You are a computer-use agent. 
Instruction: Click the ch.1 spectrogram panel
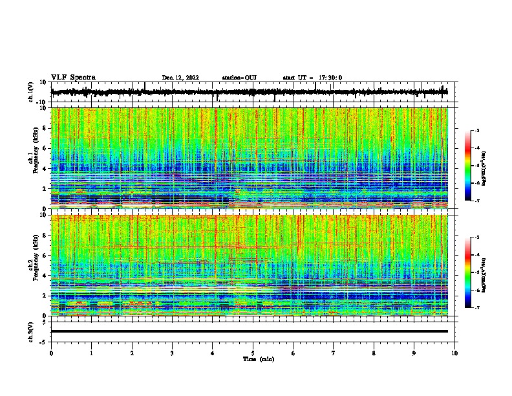pos(250,158)
